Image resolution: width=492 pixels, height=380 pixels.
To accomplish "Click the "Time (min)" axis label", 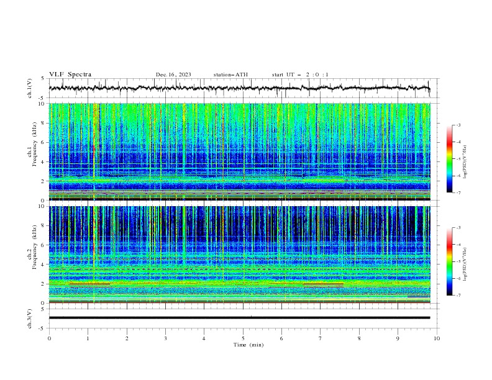I will 248,345.
